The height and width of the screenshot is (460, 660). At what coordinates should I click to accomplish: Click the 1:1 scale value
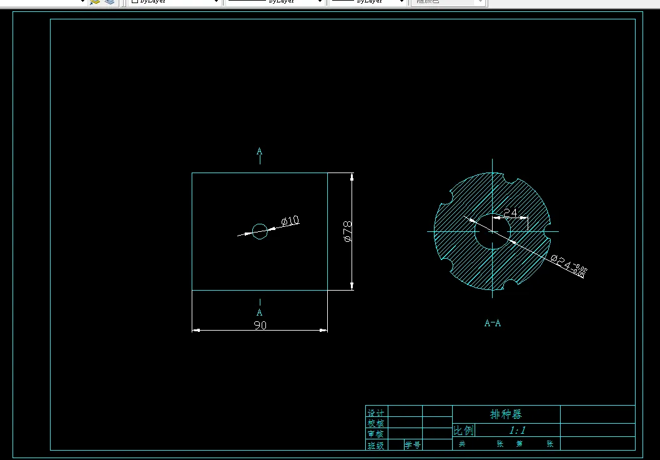tap(517, 430)
